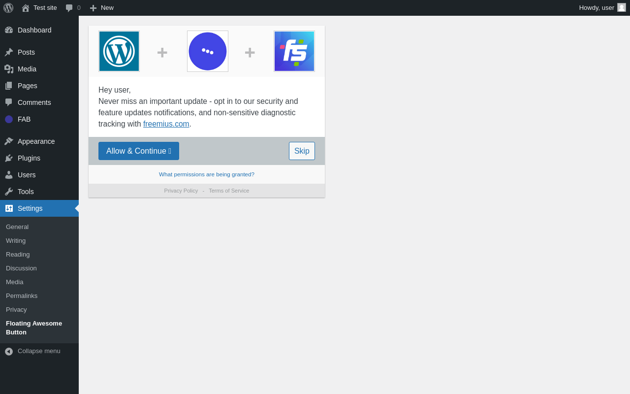Click the Freemius logo tile
The width and height of the screenshot is (630, 394).
click(x=294, y=51)
